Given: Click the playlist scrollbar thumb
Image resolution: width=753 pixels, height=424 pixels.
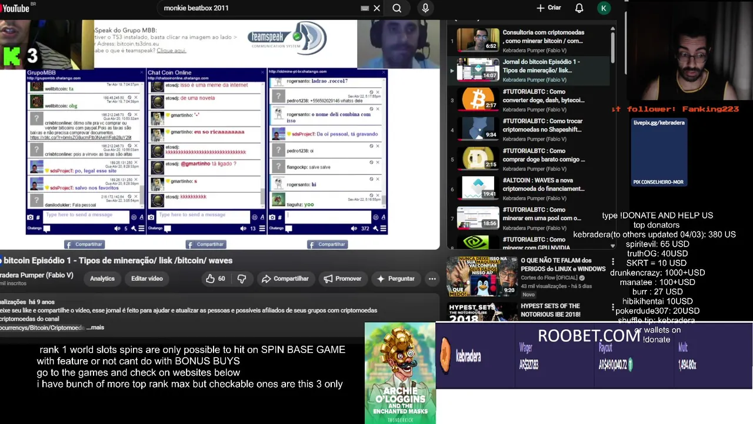Looking at the screenshot, I should [x=612, y=47].
